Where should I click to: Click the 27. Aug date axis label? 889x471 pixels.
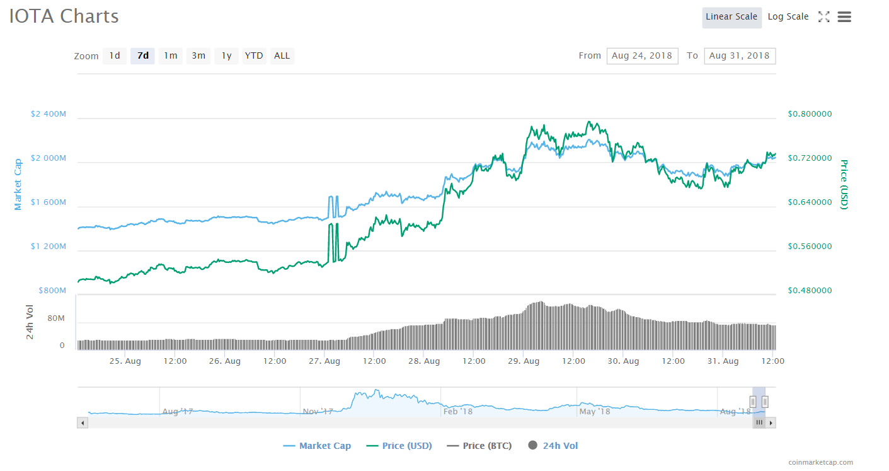click(x=324, y=361)
